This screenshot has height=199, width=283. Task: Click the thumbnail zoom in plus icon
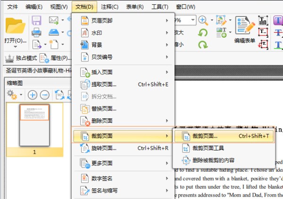tap(33, 95)
